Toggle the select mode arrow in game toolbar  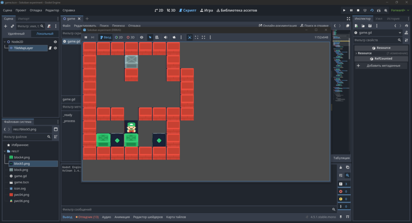click(150, 37)
